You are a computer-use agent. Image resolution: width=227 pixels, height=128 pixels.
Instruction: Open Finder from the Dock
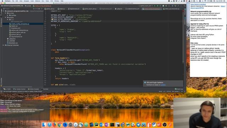click(x=44, y=124)
